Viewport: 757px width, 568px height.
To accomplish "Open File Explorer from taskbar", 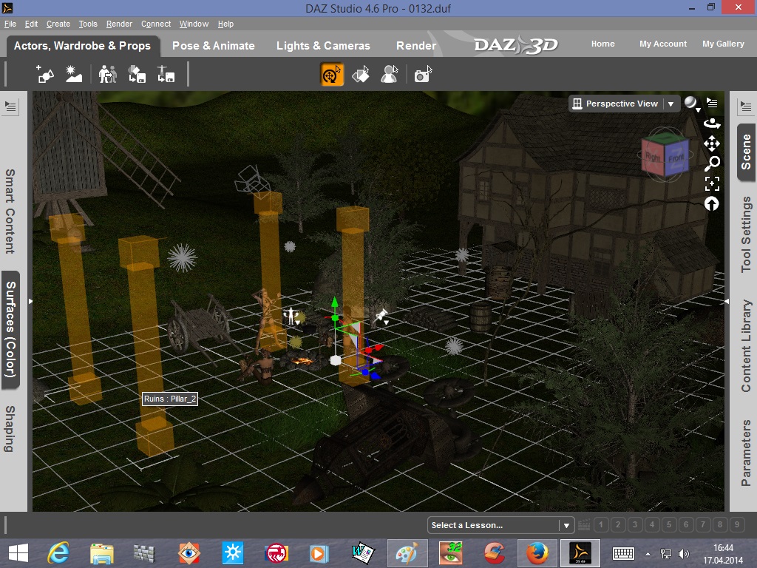I will tap(102, 553).
